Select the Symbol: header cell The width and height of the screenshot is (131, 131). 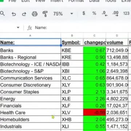pyautogui.click(x=72, y=42)
